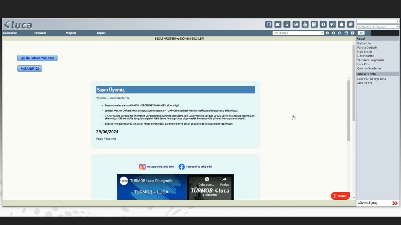
Task: Open the closed book icon
Action: tap(351, 24)
